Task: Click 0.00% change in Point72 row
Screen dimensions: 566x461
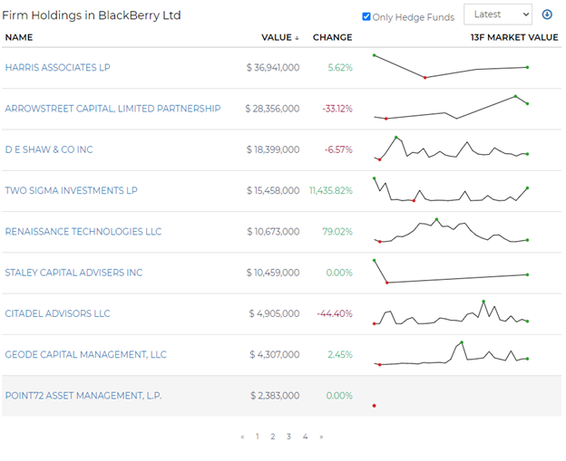Action: (x=339, y=396)
